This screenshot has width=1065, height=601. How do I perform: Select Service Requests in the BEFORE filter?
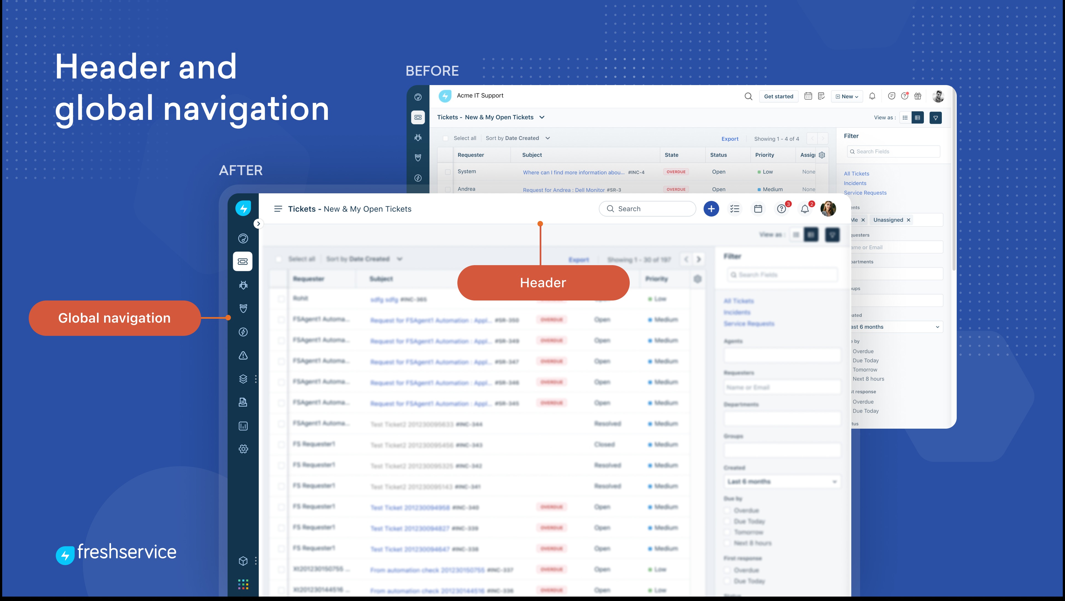[865, 193]
